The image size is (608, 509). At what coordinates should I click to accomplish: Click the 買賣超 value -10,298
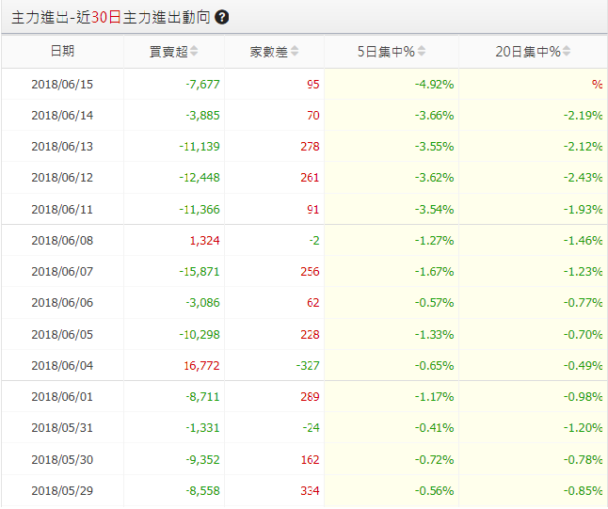point(200,334)
